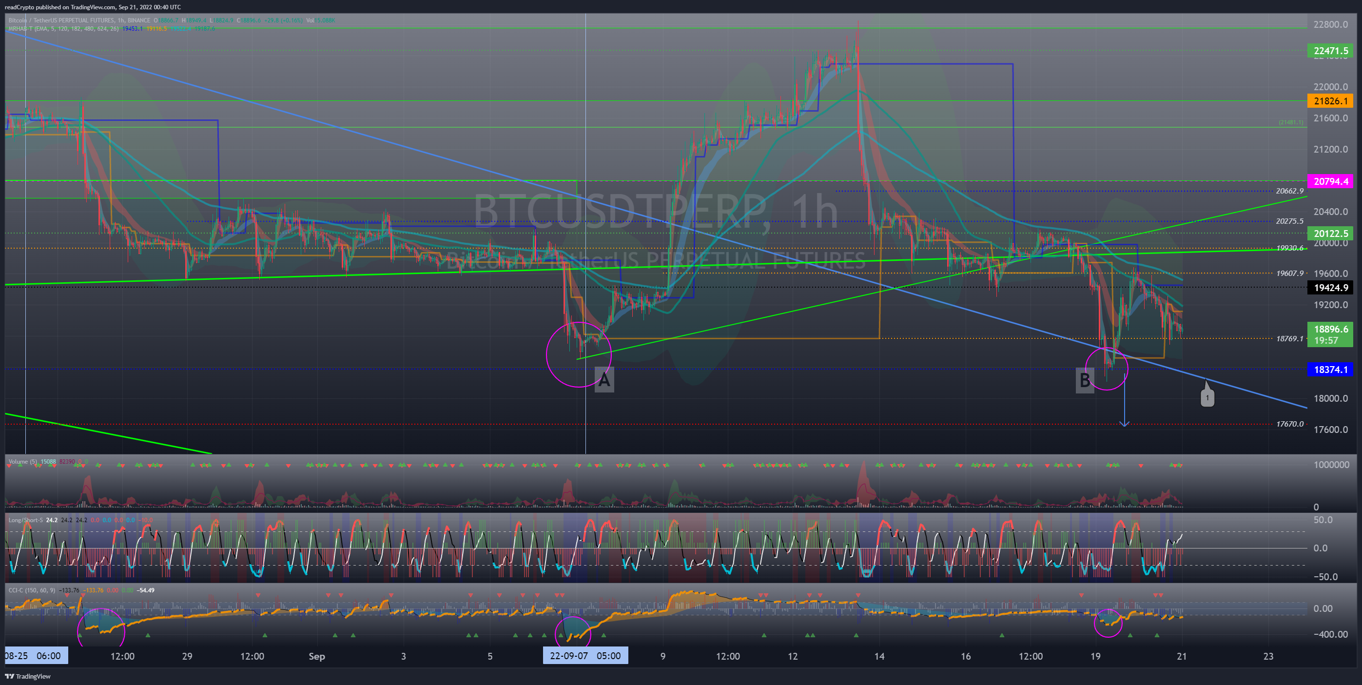
Task: Click the label B near the second circle
Action: [1085, 380]
